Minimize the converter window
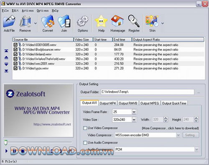This screenshot has width=209, height=165. point(199,4)
